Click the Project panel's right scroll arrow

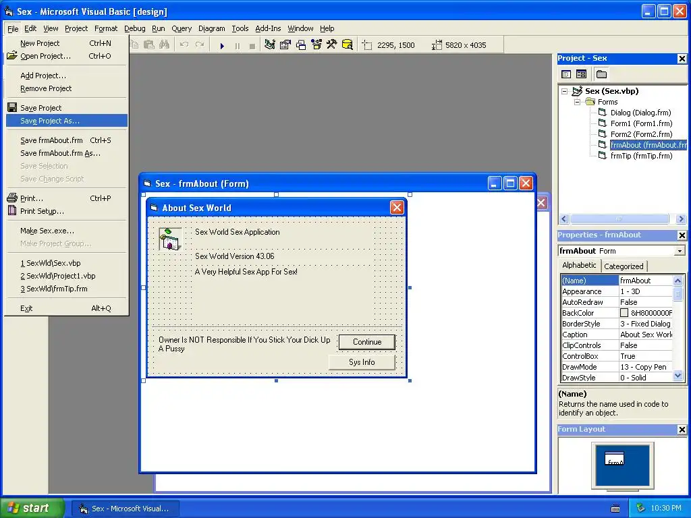(681, 219)
